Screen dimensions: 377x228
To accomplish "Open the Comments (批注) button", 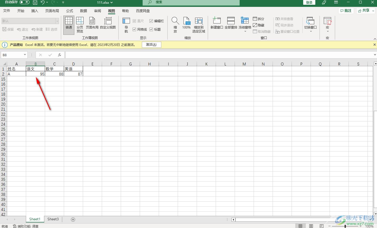I will tap(346, 11).
